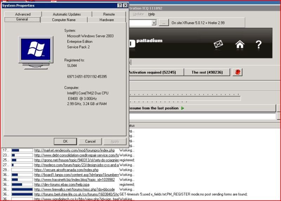Click the question mark icon in XRumer banner

259,45
